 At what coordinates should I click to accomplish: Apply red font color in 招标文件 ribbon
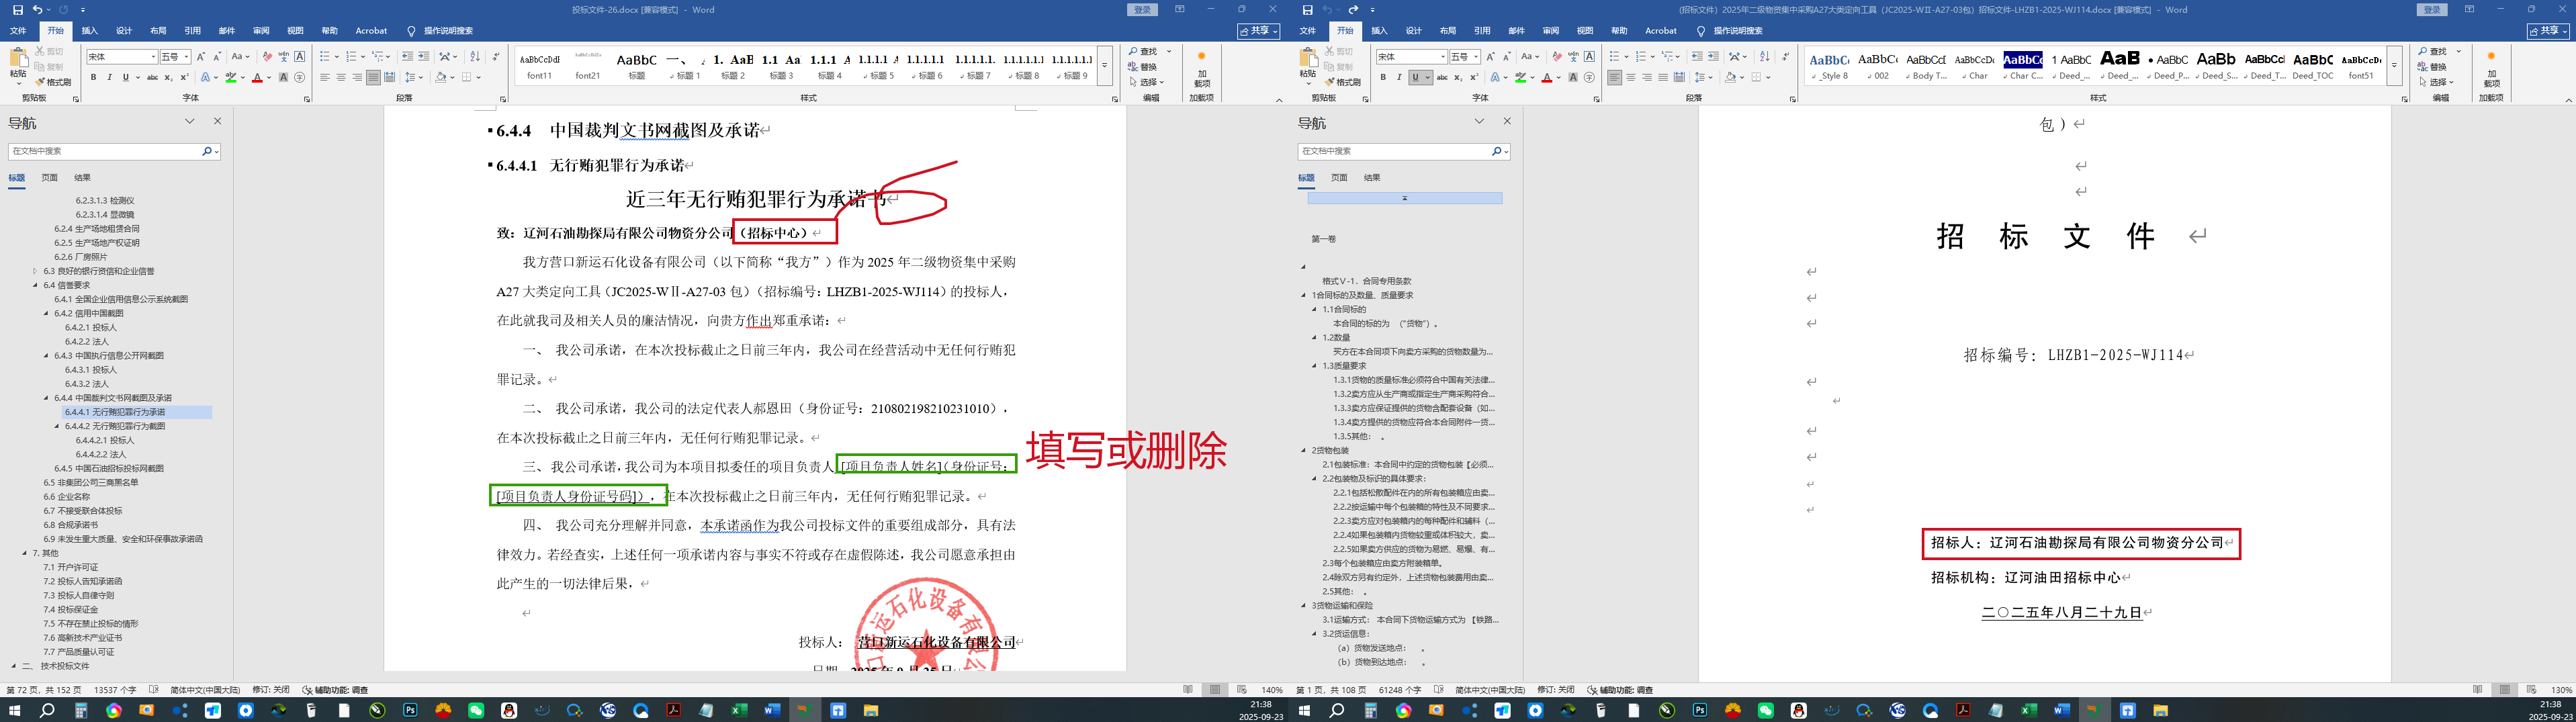click(1547, 77)
